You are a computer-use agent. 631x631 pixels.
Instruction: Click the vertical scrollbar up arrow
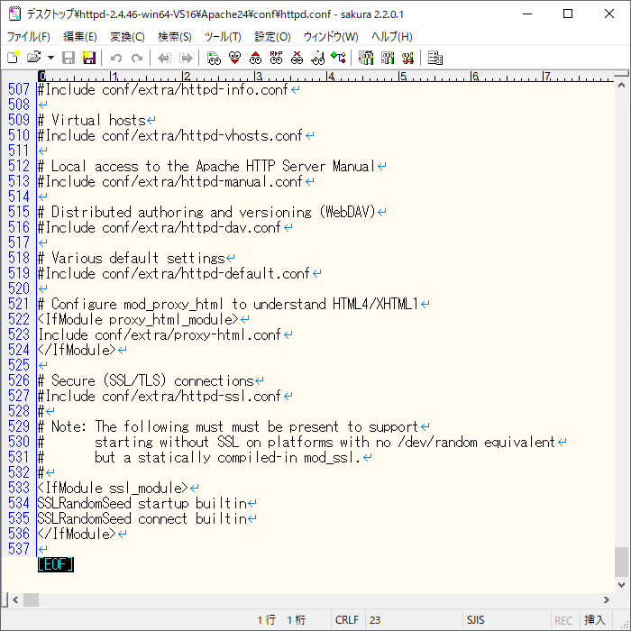(622, 78)
